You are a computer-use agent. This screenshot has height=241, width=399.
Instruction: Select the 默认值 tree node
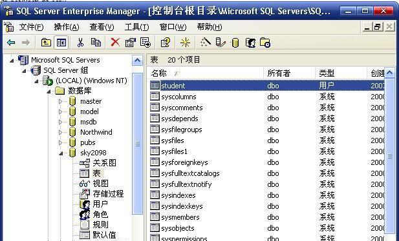click(104, 235)
